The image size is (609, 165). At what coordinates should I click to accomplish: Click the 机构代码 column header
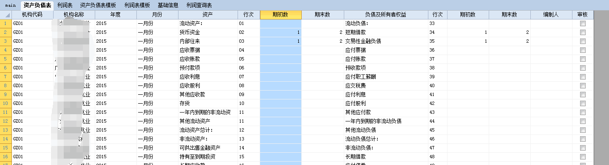point(32,15)
